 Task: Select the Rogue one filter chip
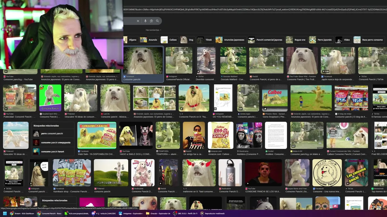(x=296, y=40)
